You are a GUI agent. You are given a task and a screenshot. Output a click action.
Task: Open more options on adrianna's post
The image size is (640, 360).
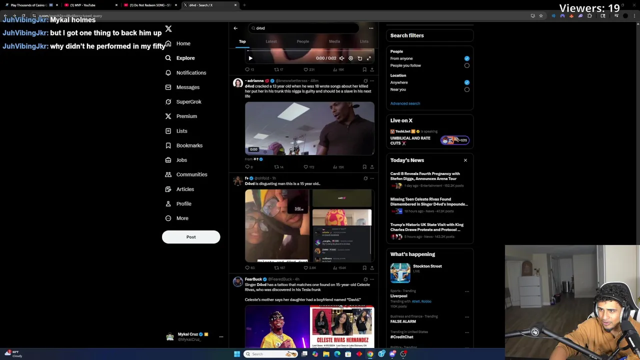[x=372, y=80]
